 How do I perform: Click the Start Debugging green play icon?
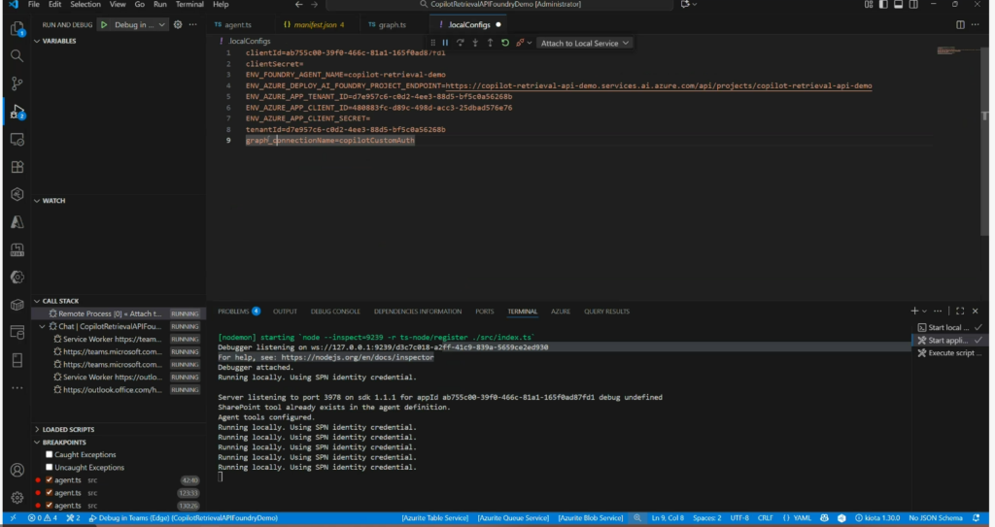(x=104, y=24)
